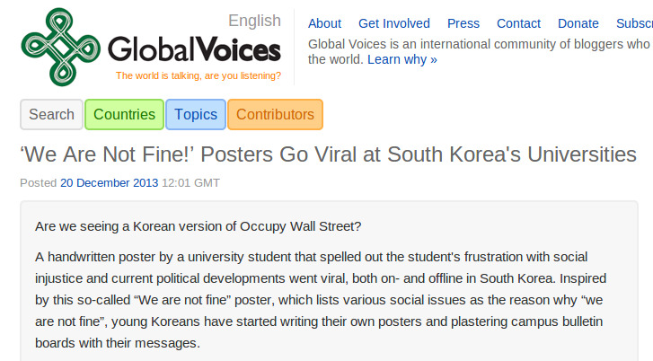
Task: Click the 'We Are Not Fine!' article headline
Action: [x=328, y=154]
